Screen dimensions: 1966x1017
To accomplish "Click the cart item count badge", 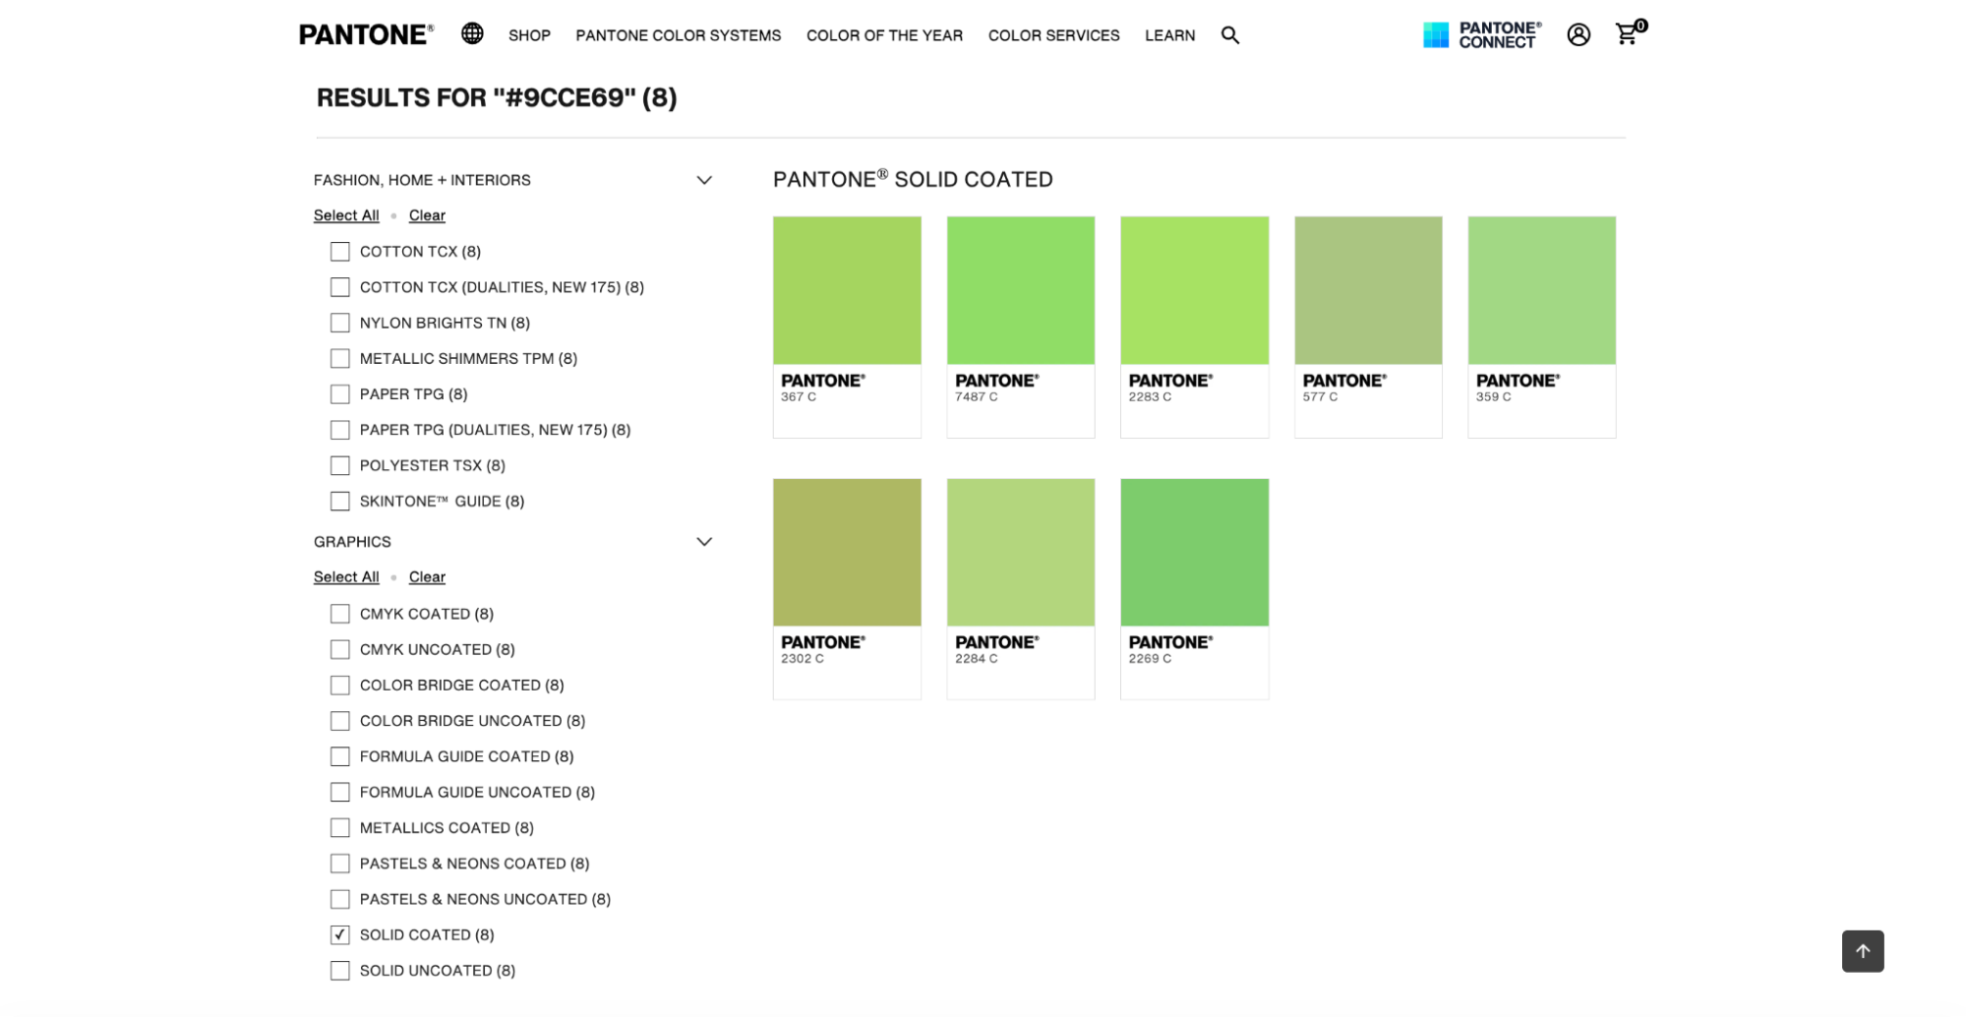I will tap(1640, 24).
